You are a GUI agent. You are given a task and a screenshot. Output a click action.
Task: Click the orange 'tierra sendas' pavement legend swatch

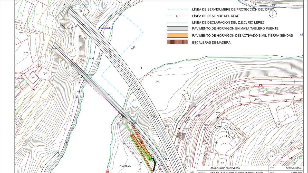click(x=178, y=36)
